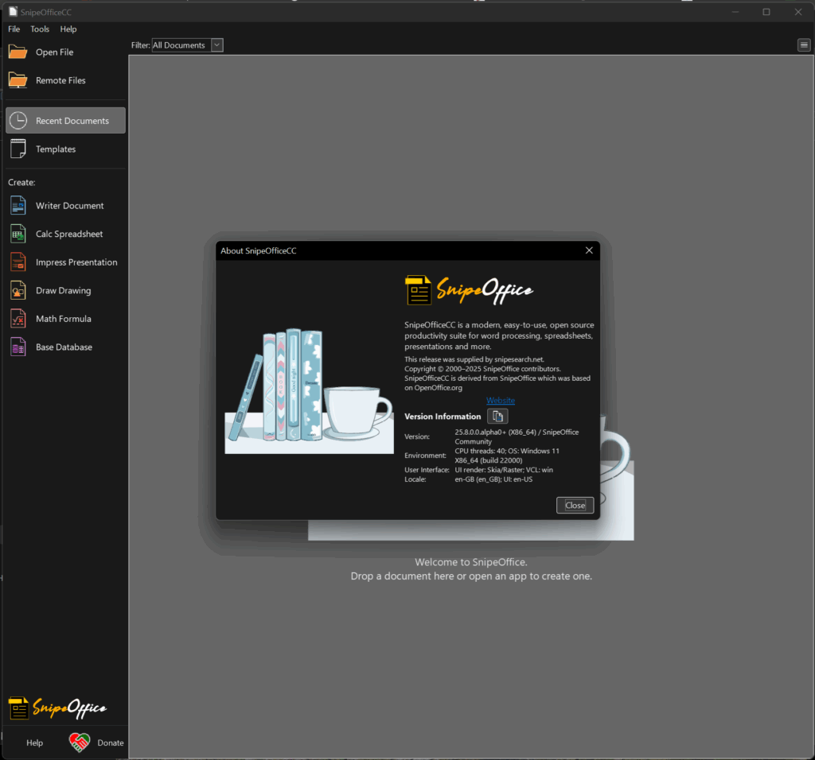Viewport: 815px width, 760px height.
Task: Click the Recent Documents clock icon
Action: [18, 120]
